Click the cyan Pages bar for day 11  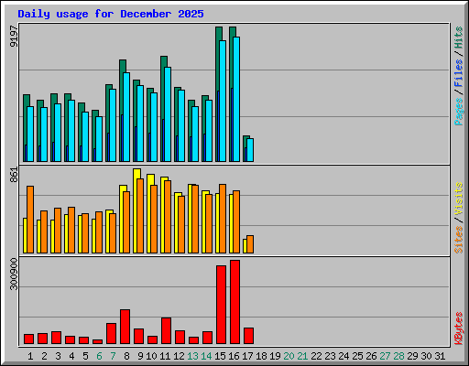pyautogui.click(x=168, y=114)
